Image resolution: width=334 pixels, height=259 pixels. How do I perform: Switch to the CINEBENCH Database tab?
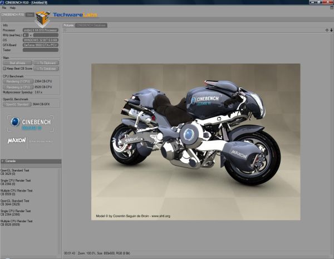click(91, 26)
